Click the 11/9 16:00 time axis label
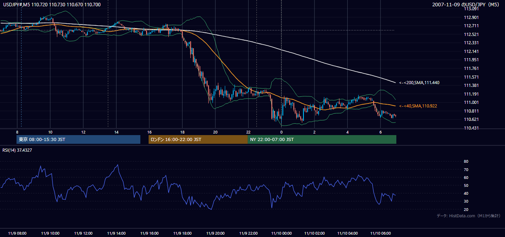The height and width of the screenshot is (237, 505). 149,233
